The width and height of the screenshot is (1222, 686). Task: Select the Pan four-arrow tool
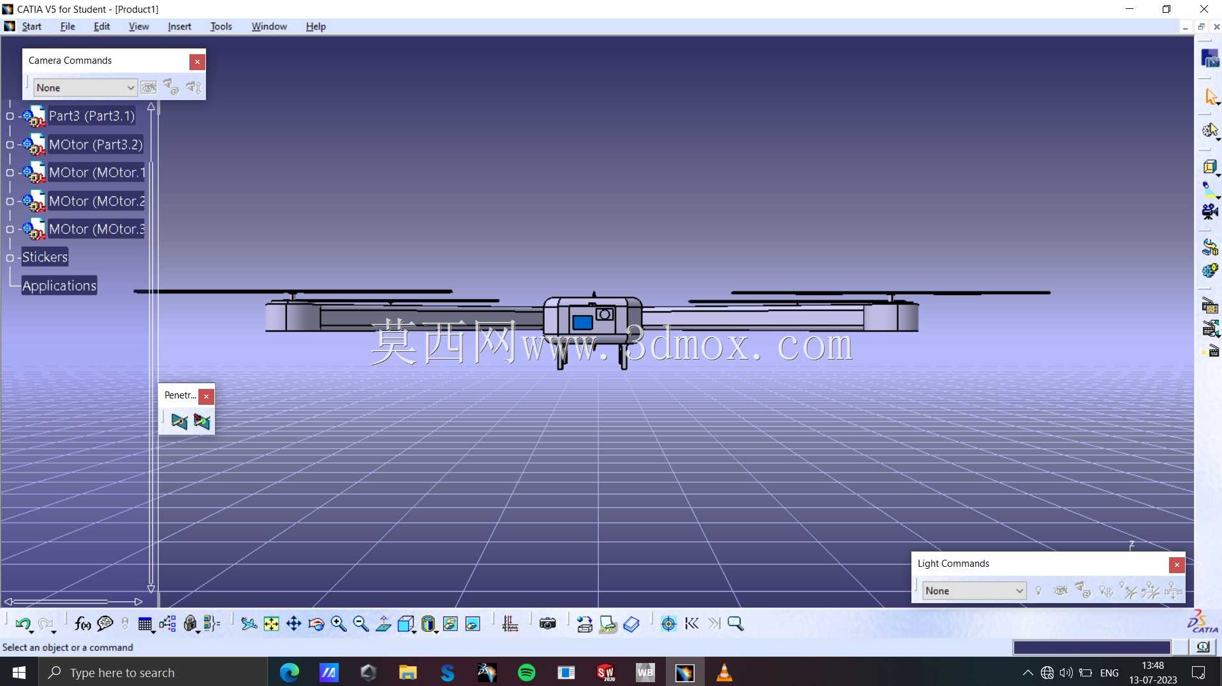[293, 624]
